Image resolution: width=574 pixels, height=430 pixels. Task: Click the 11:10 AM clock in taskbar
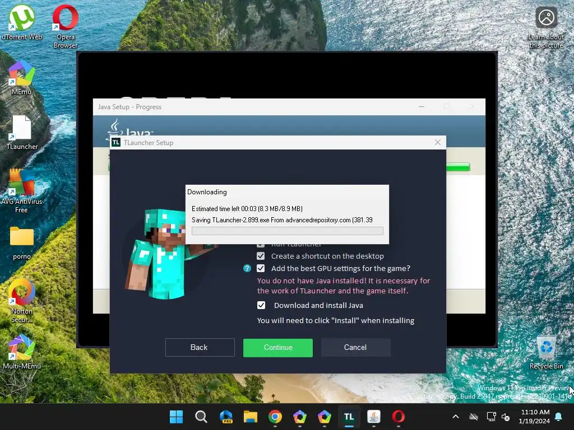[534, 417]
